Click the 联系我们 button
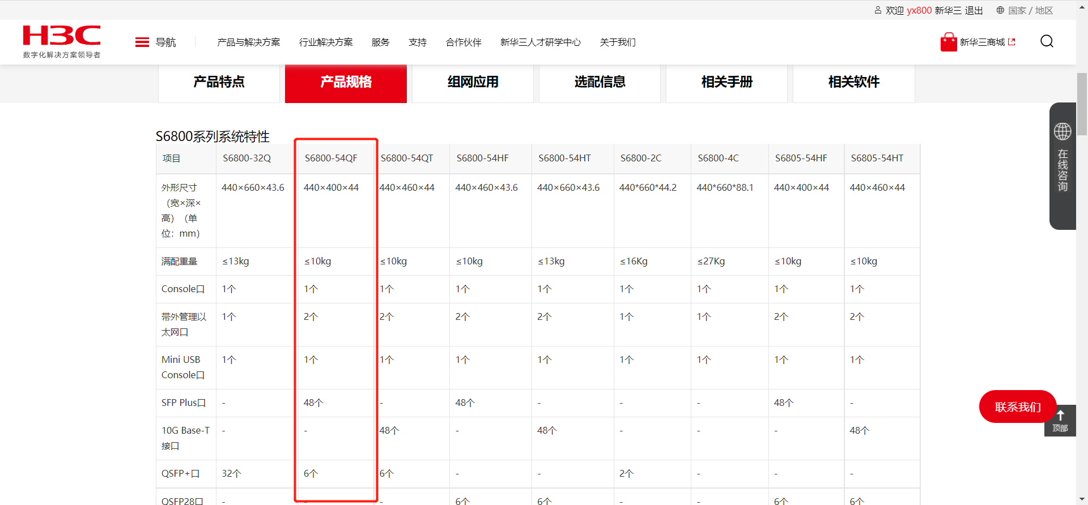 pyautogui.click(x=1018, y=406)
